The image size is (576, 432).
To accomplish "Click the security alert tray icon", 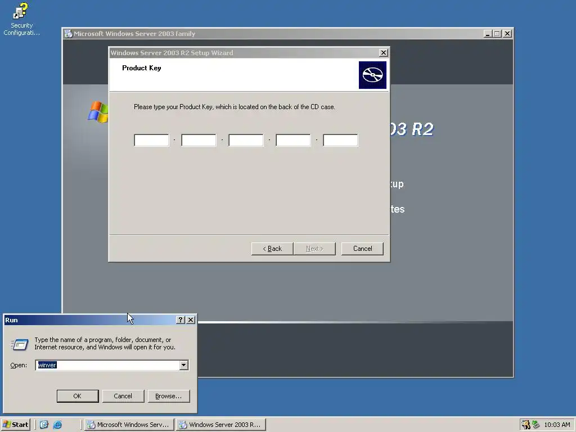I will [526, 425].
